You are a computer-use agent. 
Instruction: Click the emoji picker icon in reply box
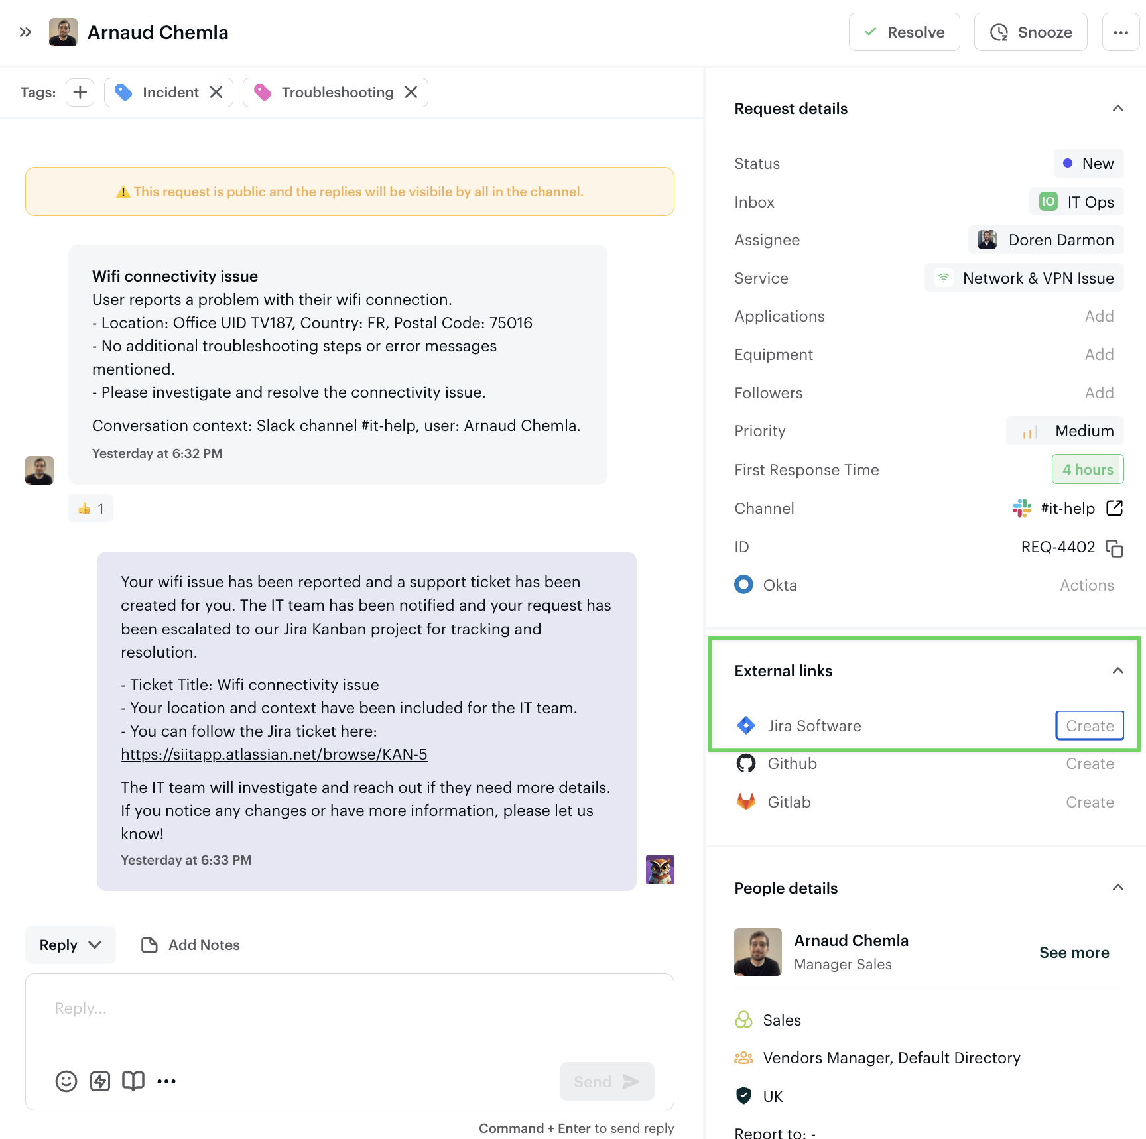click(66, 1081)
